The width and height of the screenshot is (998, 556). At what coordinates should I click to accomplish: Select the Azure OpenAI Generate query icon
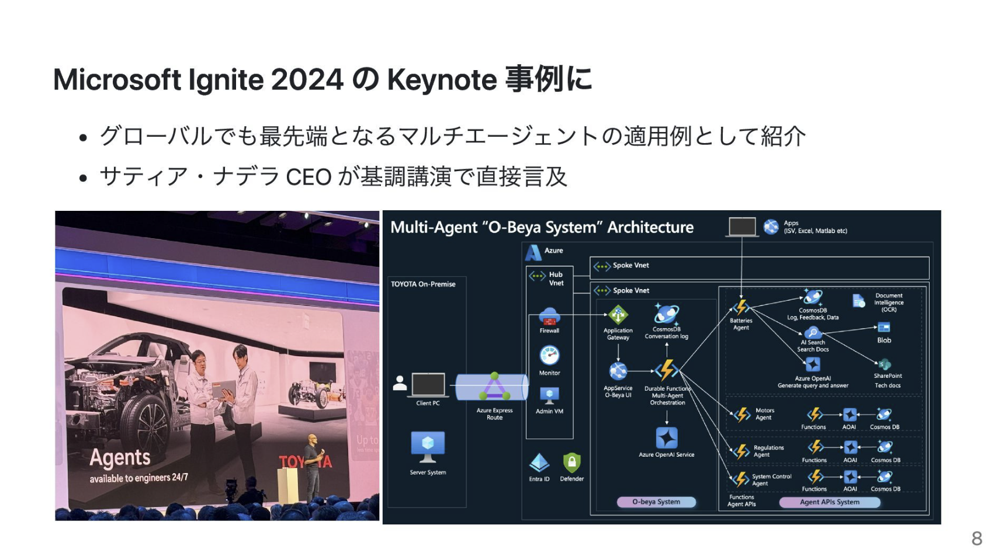click(813, 365)
